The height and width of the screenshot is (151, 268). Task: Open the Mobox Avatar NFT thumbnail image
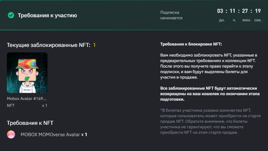[x=27, y=73]
